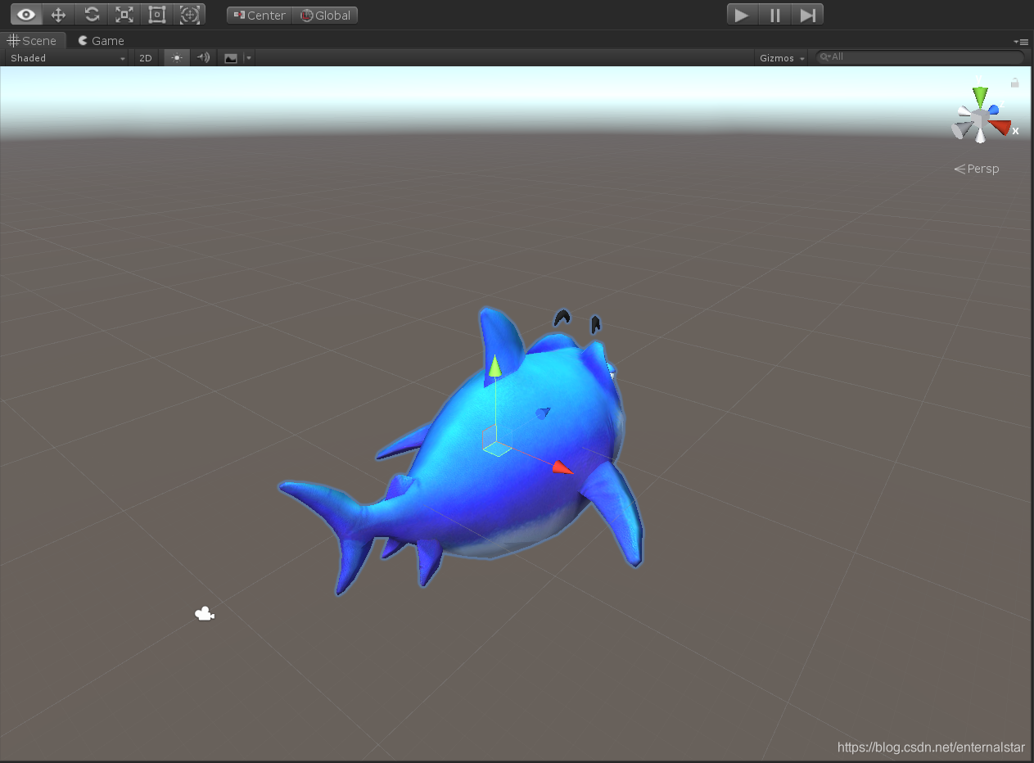Viewport: 1034px width, 763px height.
Task: Select the Scale tool
Action: [124, 15]
